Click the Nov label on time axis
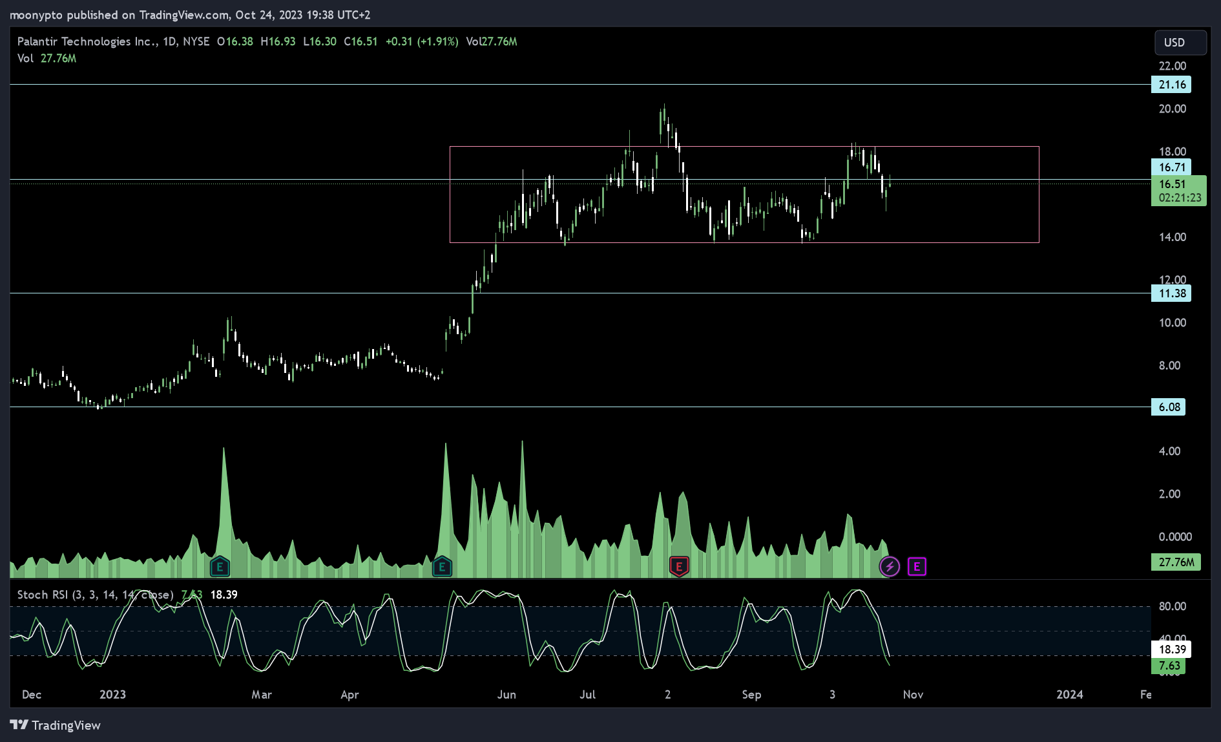The height and width of the screenshot is (742, 1221). tap(913, 695)
